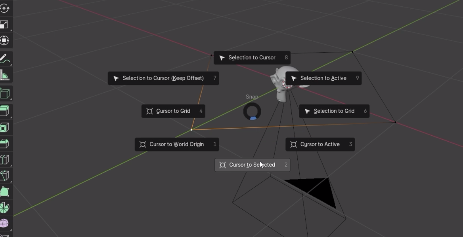Select the Add Cube tool

4,93
